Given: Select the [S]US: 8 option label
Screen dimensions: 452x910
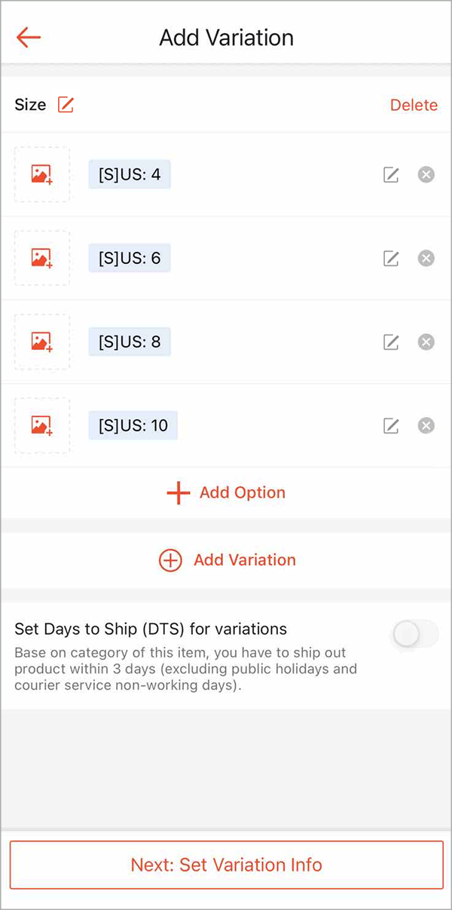Looking at the screenshot, I should pos(129,342).
